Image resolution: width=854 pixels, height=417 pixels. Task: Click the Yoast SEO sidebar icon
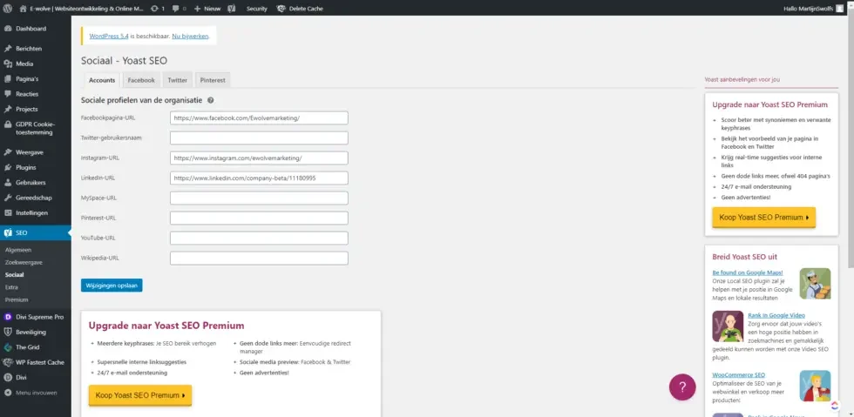point(8,232)
